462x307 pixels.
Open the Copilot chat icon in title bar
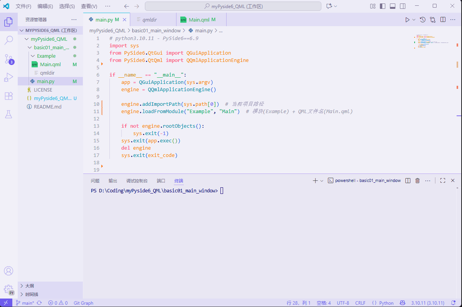point(329,6)
